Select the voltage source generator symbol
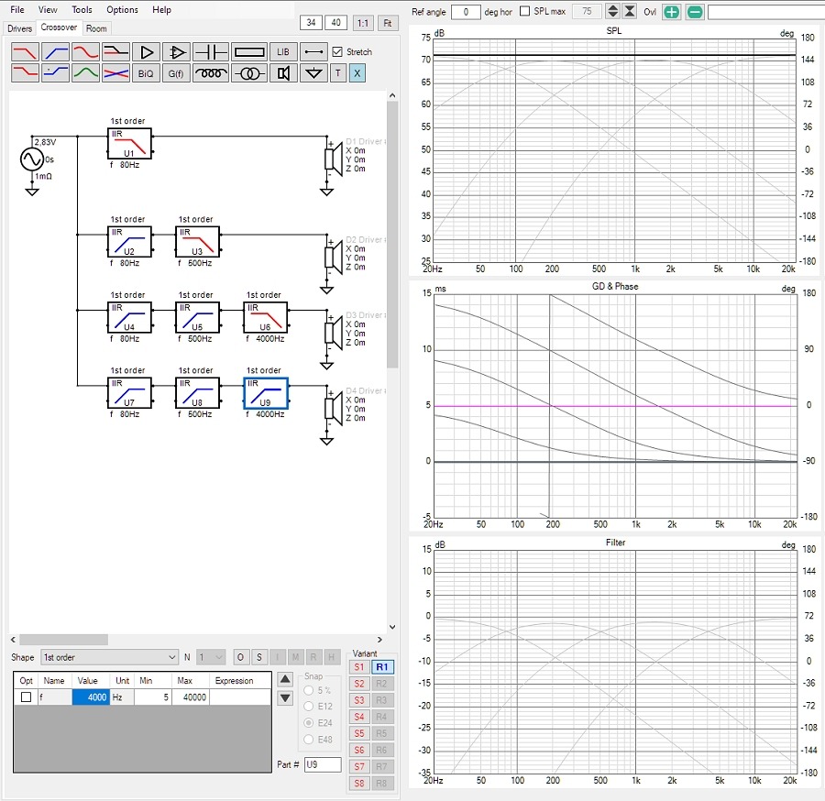825x801 pixels. (31, 159)
